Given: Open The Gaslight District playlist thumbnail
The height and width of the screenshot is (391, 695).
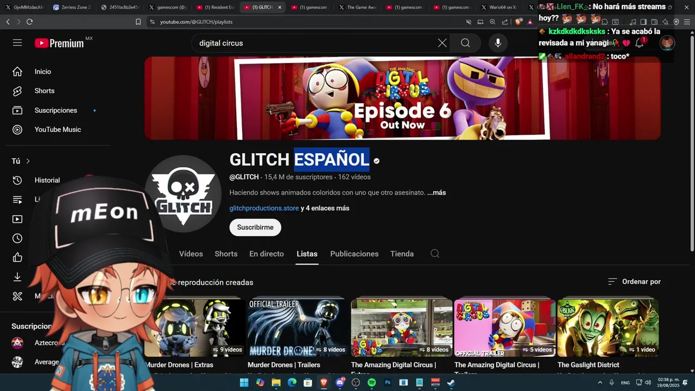Looking at the screenshot, I should pyautogui.click(x=608, y=327).
